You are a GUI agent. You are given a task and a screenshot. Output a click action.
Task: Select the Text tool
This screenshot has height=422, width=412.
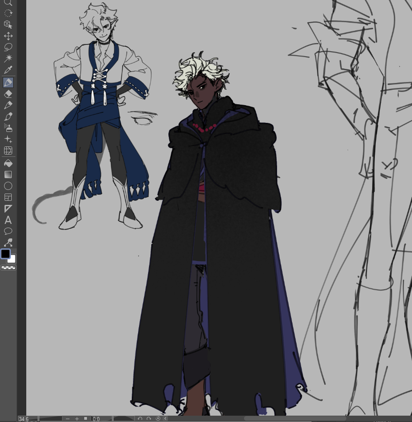coord(8,220)
